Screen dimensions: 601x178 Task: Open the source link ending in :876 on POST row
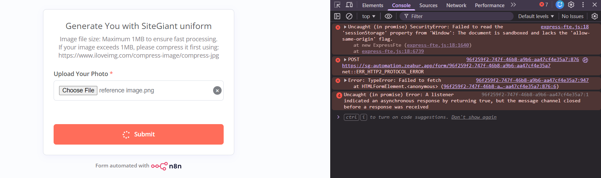coord(522,59)
